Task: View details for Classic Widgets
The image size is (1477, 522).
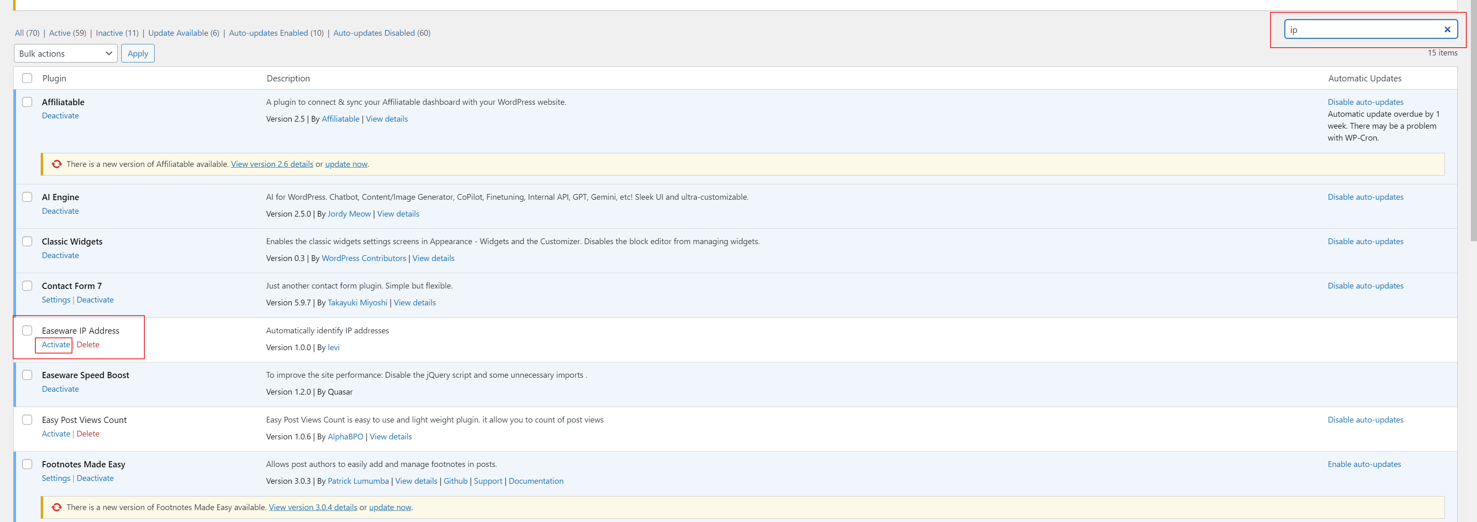Action: 433,259
